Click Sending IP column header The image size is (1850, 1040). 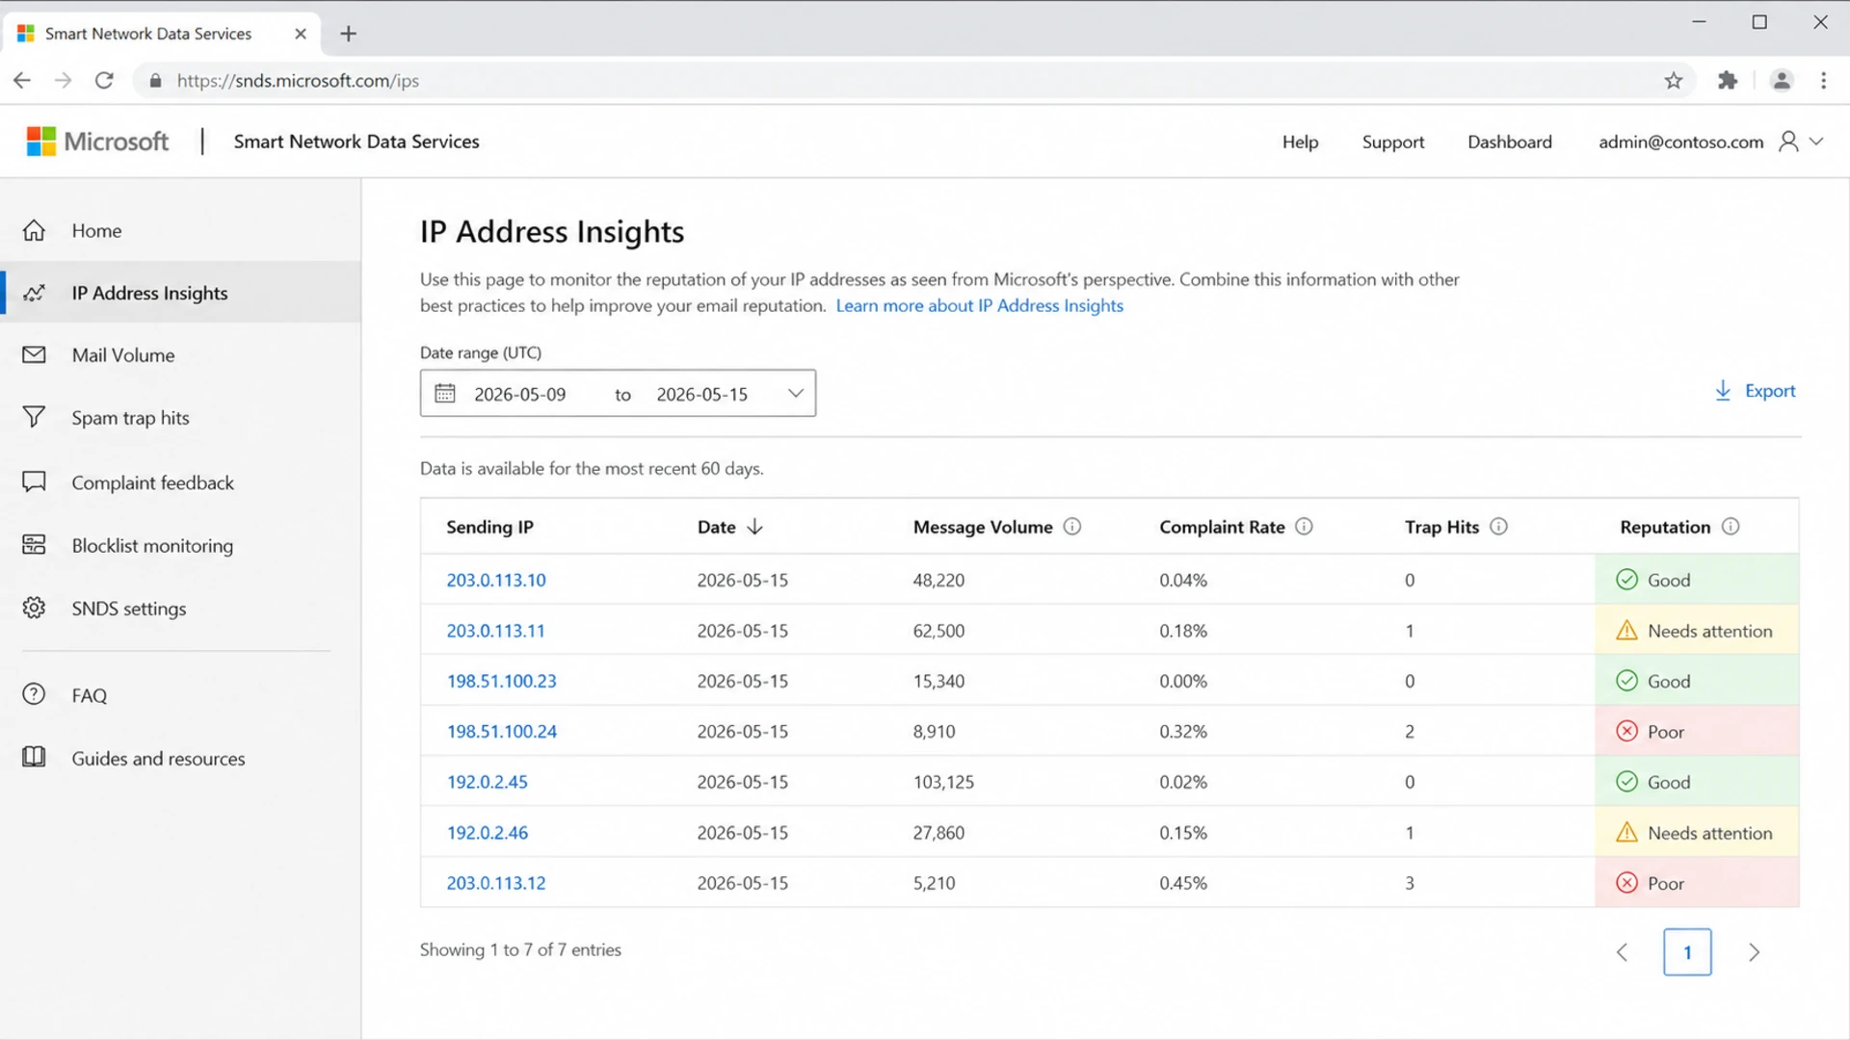[x=489, y=527]
